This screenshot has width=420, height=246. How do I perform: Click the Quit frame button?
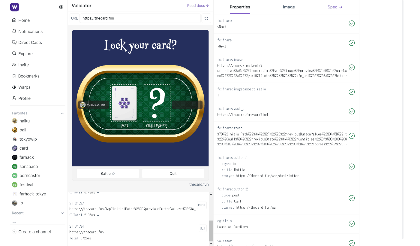pyautogui.click(x=173, y=174)
